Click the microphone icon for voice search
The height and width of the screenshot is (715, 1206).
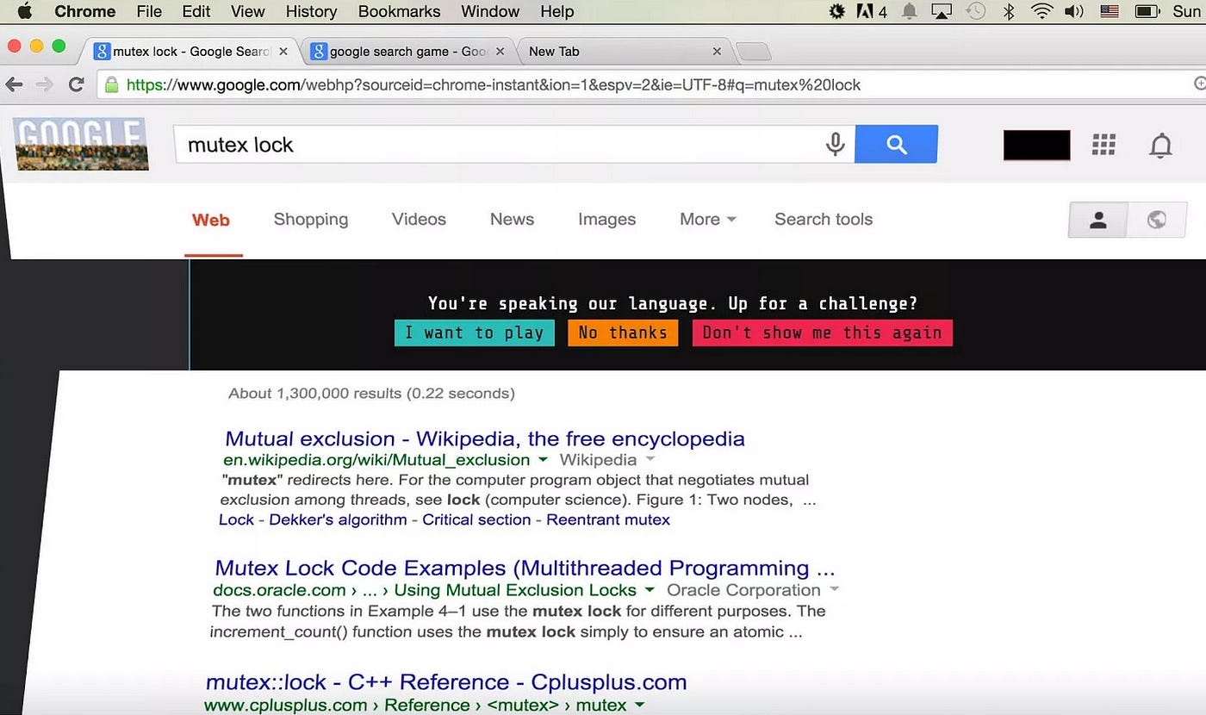tap(835, 145)
